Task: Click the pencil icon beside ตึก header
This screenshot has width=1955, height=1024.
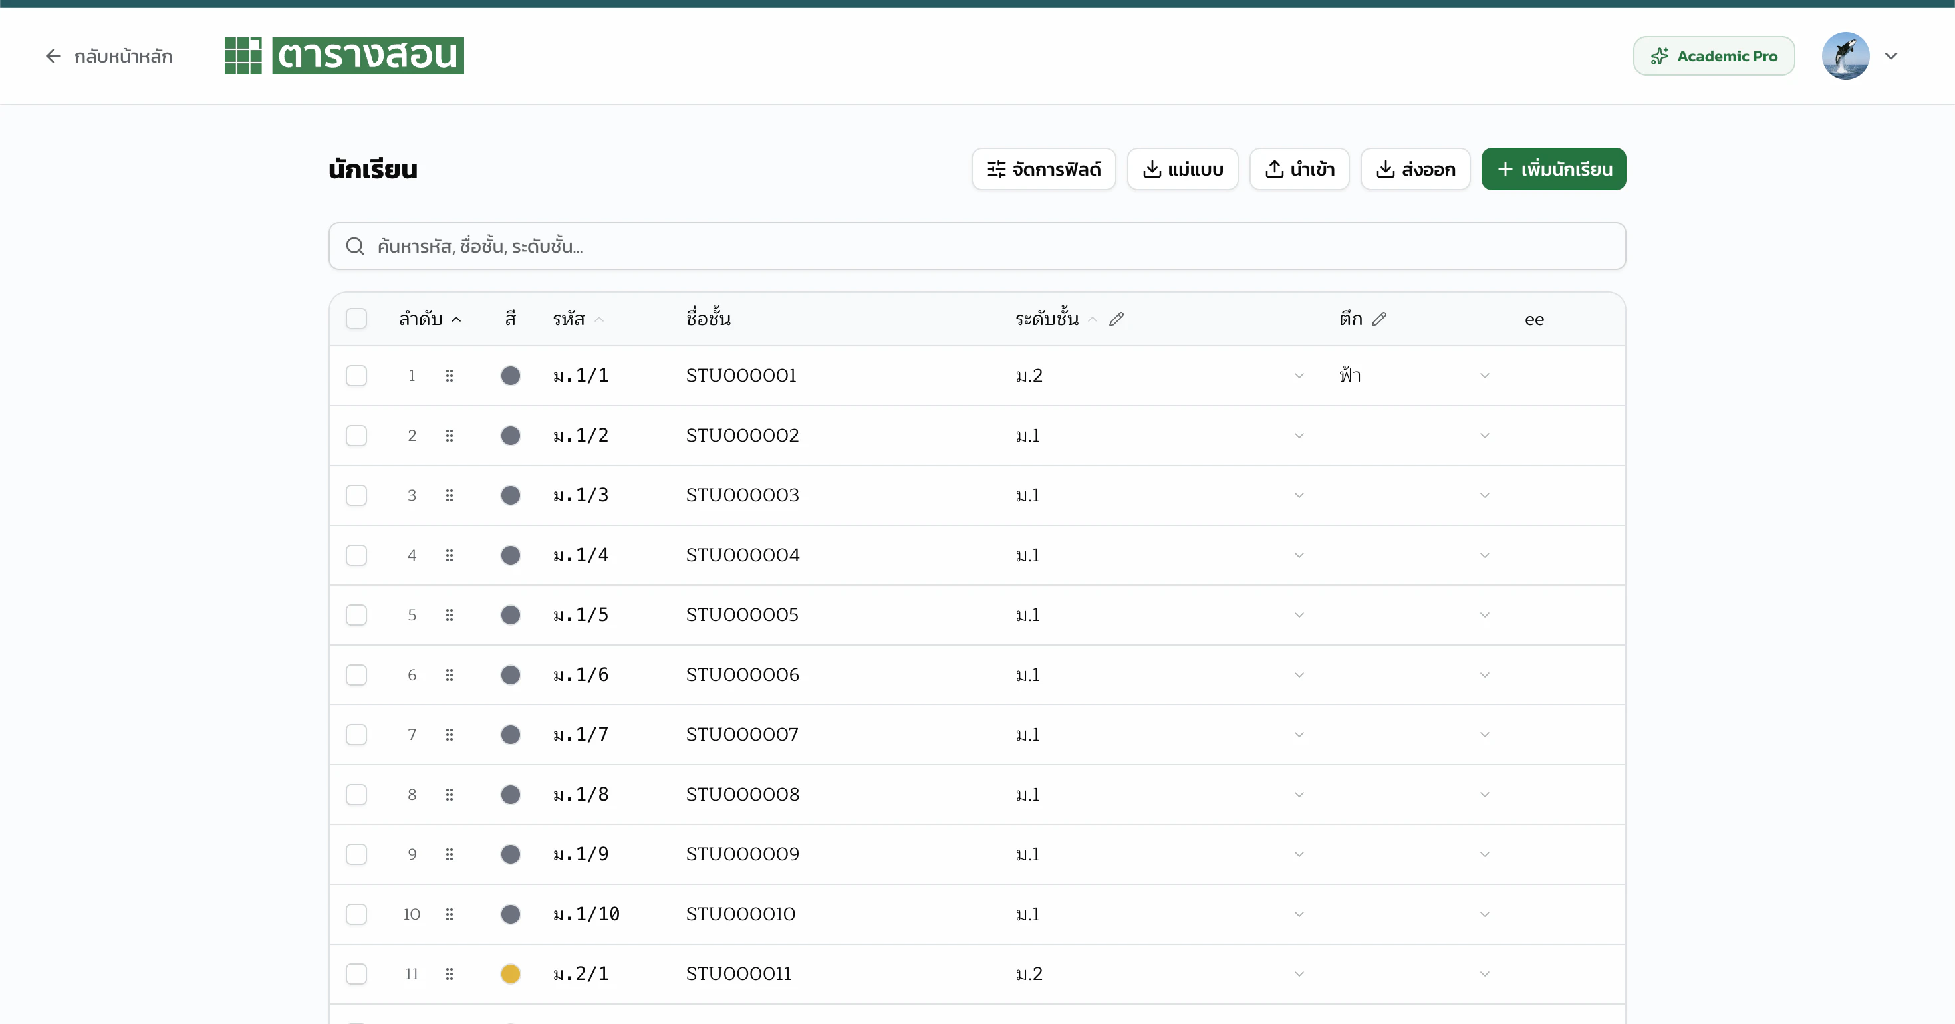Action: pos(1379,320)
